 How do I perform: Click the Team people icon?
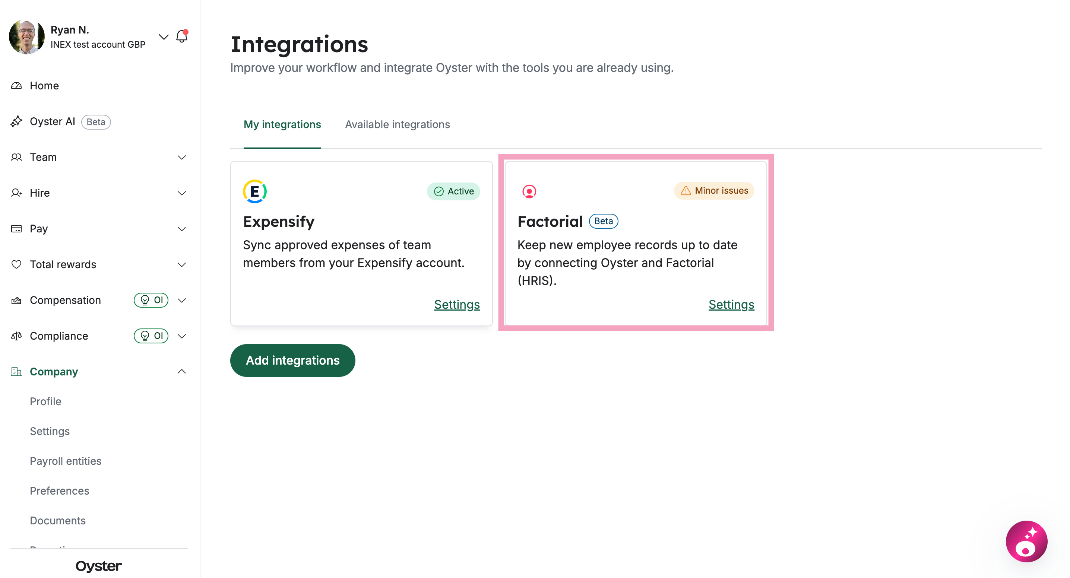16,157
